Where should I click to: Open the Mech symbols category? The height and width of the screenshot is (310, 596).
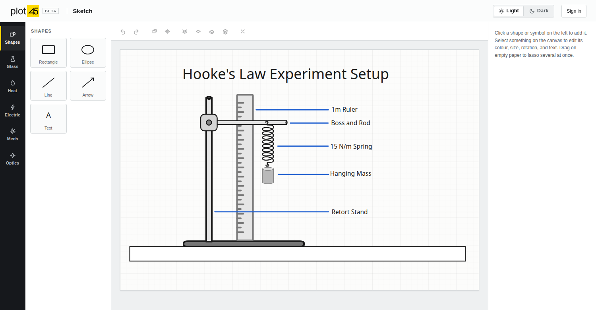[13, 135]
